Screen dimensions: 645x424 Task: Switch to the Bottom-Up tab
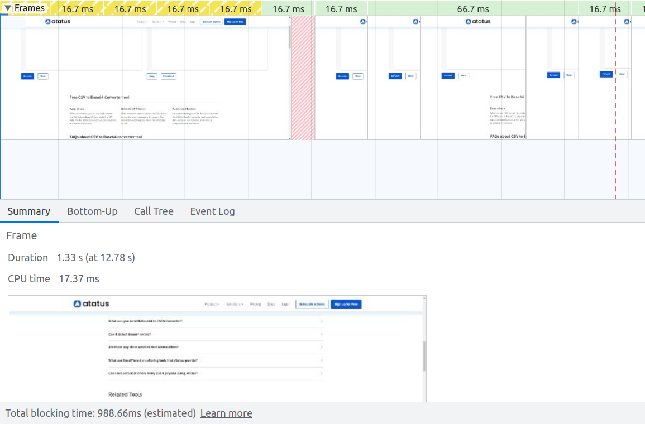tap(92, 211)
